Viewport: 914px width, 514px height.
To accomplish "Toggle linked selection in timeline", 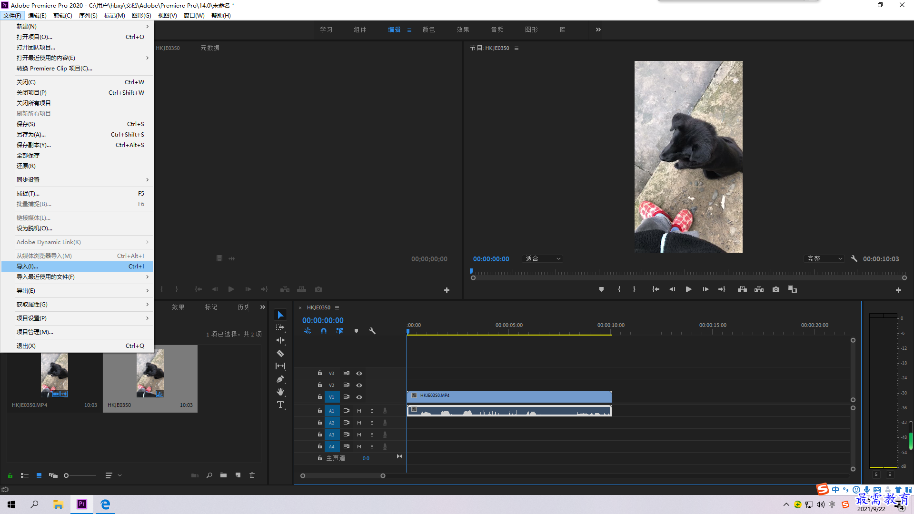I will pos(340,331).
